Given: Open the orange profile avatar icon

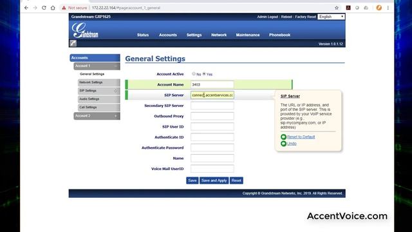Looking at the screenshot, I should pyautogui.click(x=379, y=8).
